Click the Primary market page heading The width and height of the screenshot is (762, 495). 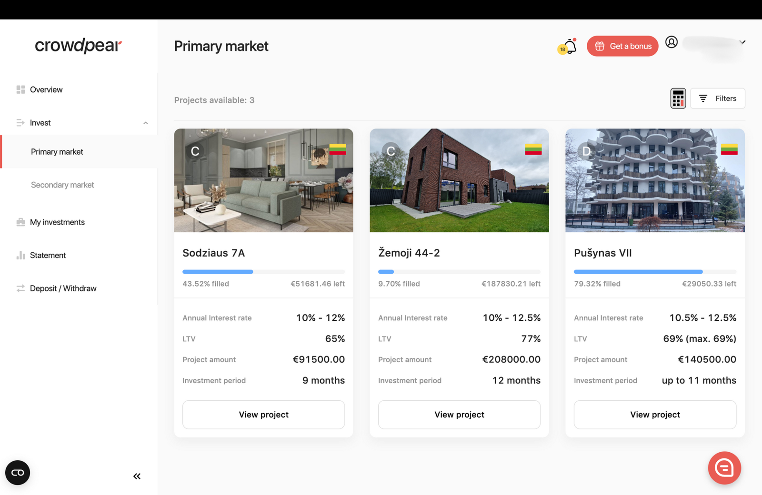pos(221,46)
